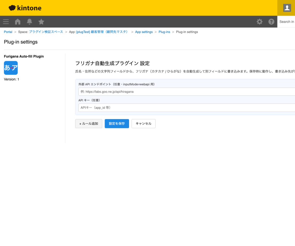
Task: Save settings with 設定を保存 button
Action: click(x=117, y=123)
